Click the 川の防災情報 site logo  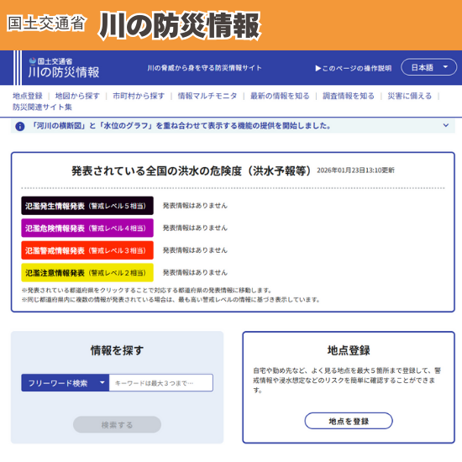click(x=64, y=68)
